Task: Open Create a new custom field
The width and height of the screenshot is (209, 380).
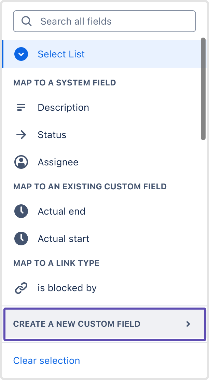Action: (104, 324)
